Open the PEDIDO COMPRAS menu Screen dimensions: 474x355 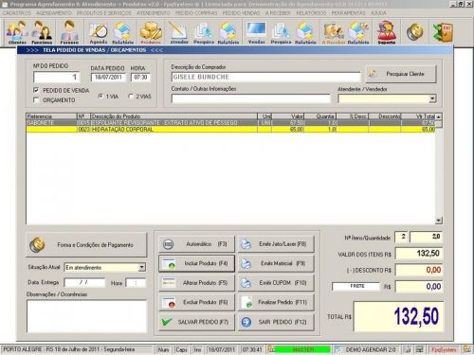point(196,13)
